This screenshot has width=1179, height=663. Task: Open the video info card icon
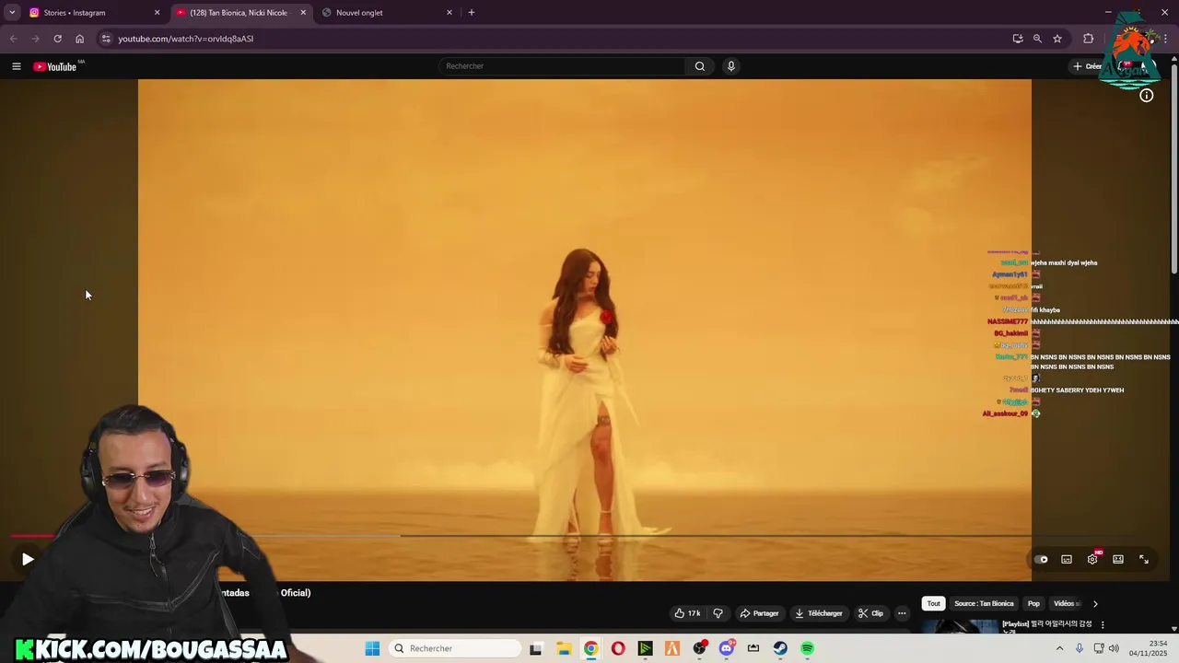coord(1147,96)
